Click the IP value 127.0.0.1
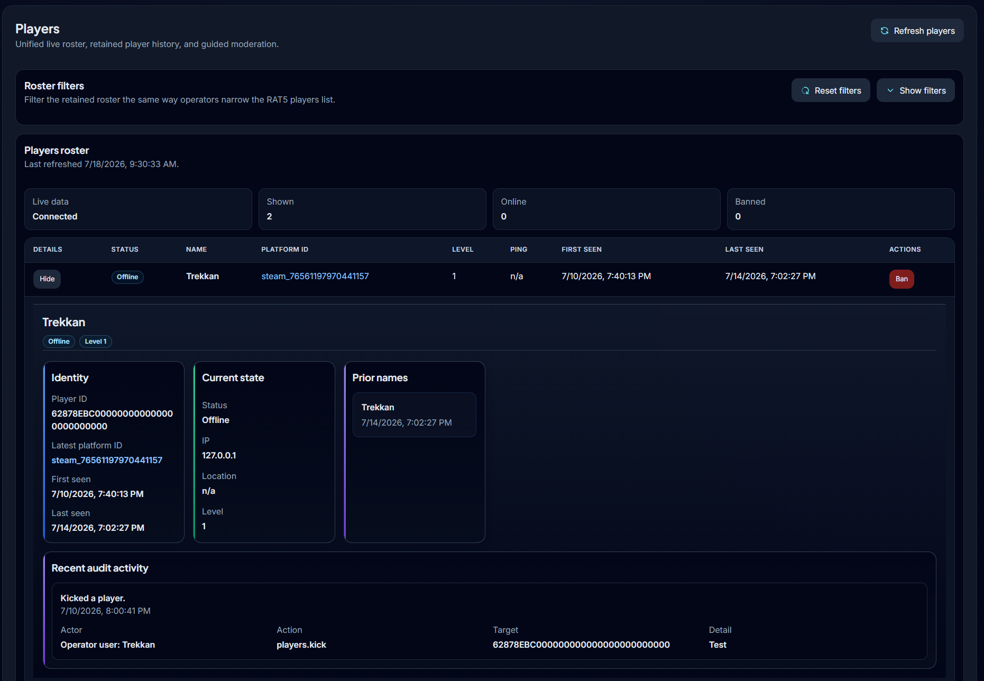 pos(219,455)
